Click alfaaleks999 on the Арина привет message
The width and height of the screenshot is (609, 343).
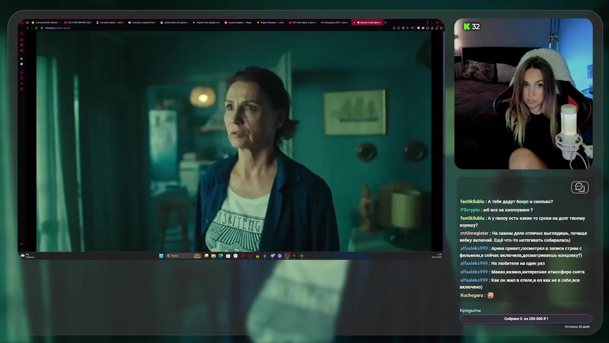coord(474,248)
